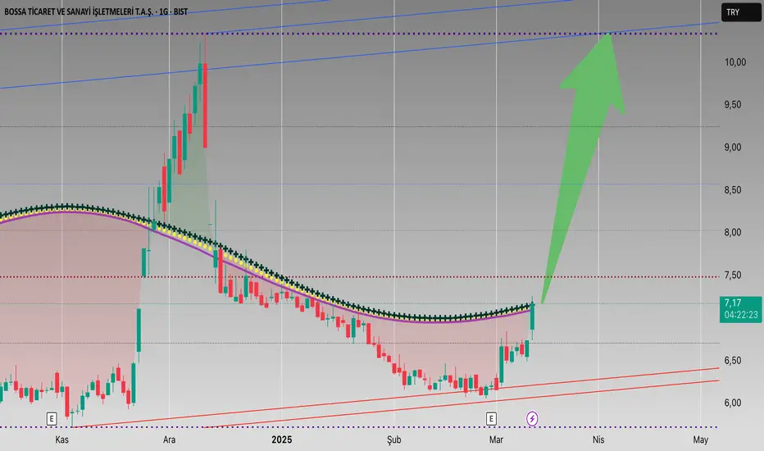Click the Nis label on time axis
764x451 pixels.
pyautogui.click(x=598, y=440)
